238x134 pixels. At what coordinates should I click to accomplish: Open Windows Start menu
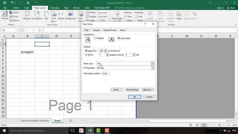point(4,131)
